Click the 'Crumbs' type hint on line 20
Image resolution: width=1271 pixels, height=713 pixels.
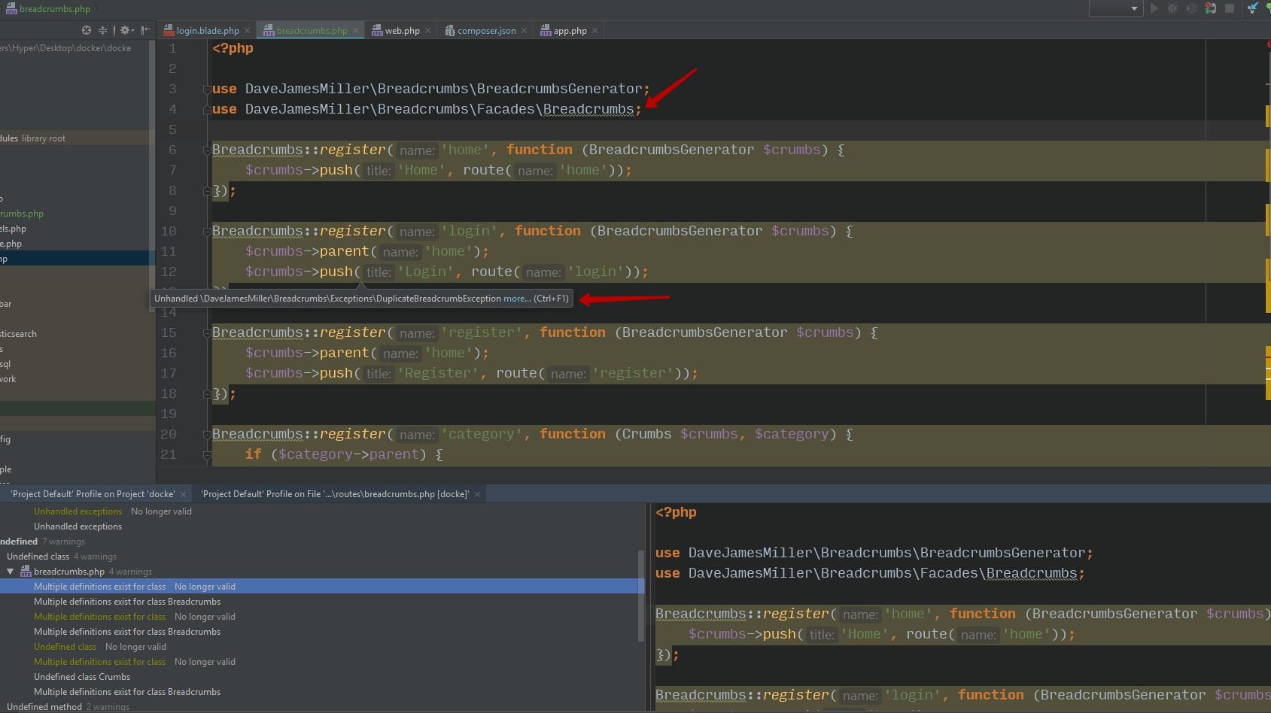pyautogui.click(x=647, y=435)
